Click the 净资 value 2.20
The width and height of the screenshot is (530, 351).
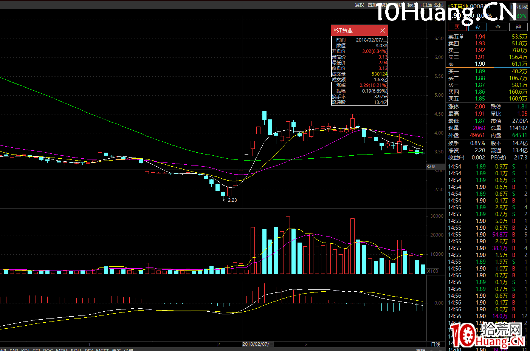point(480,150)
